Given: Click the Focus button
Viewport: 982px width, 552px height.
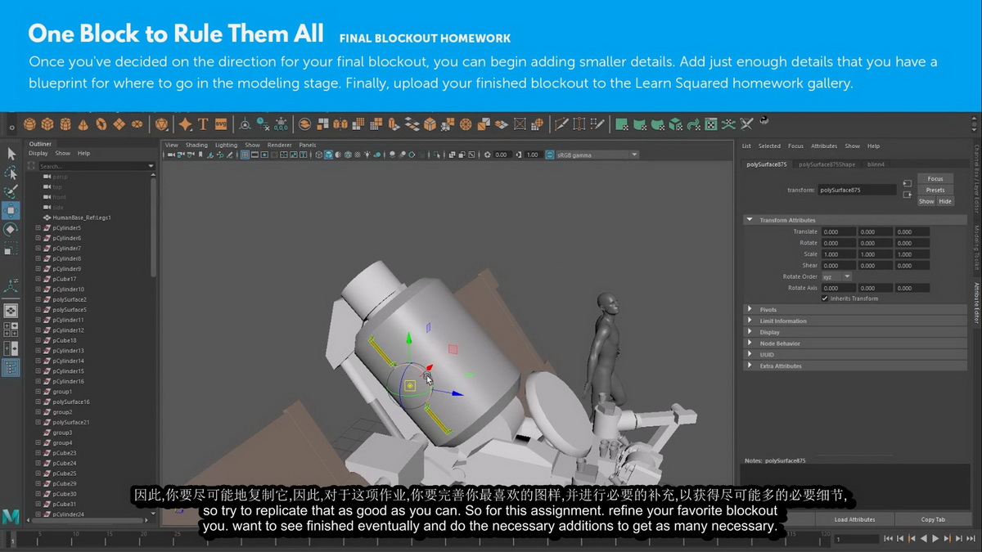Looking at the screenshot, I should click(x=935, y=178).
